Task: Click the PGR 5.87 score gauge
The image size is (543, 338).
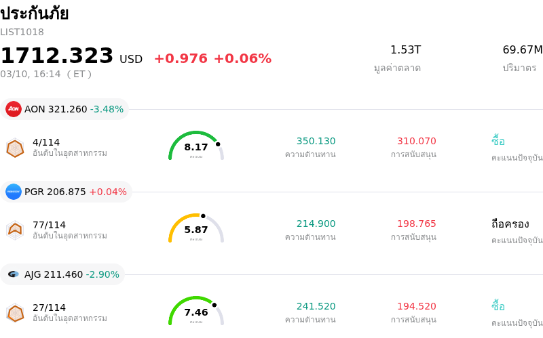Action: click(196, 229)
